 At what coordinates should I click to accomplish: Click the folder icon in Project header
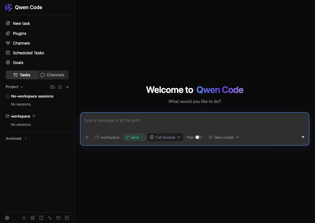pyautogui.click(x=52, y=87)
